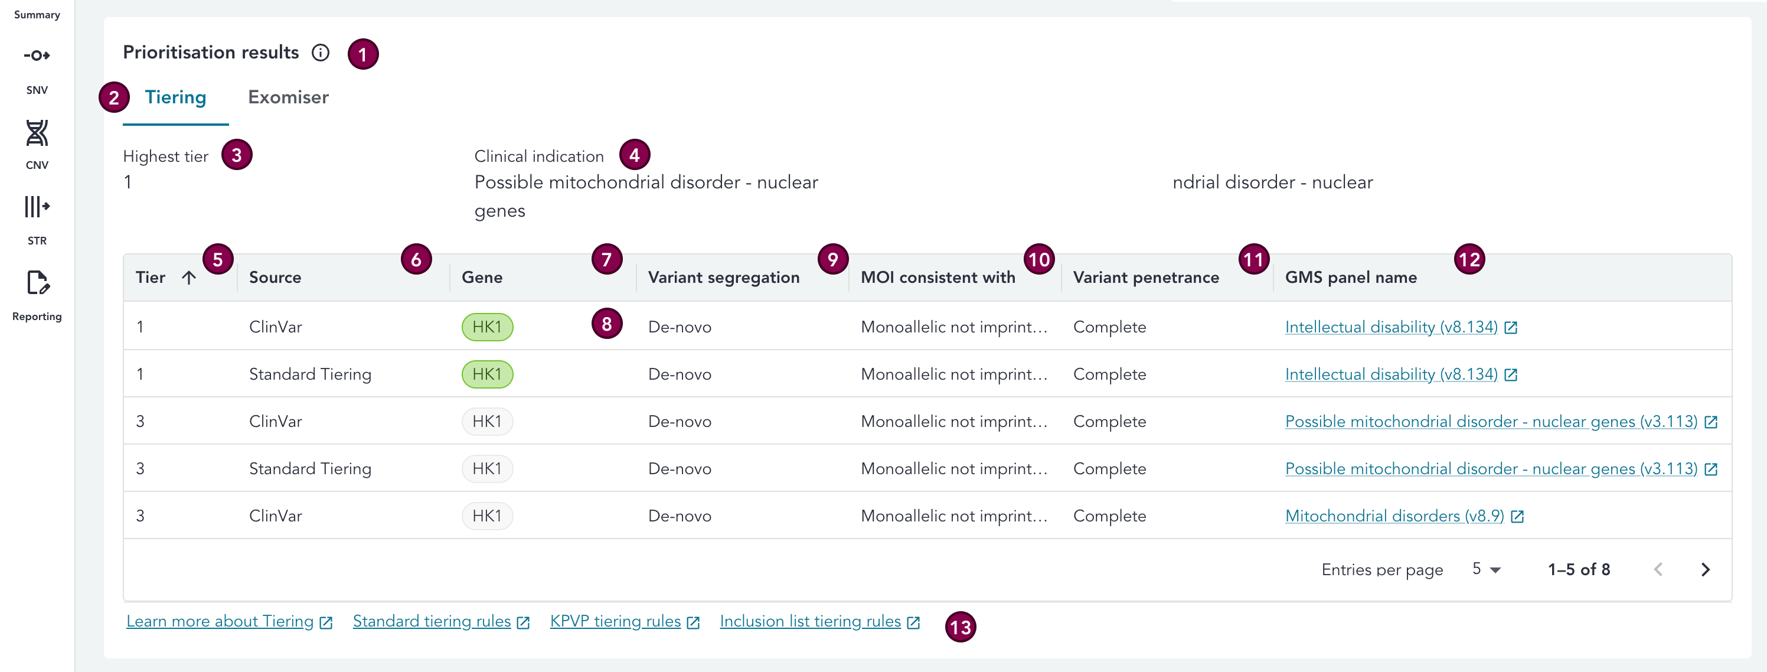Click external link icon beside Mitochondrial disorders
Screen dimensions: 1767x672
coord(1517,517)
